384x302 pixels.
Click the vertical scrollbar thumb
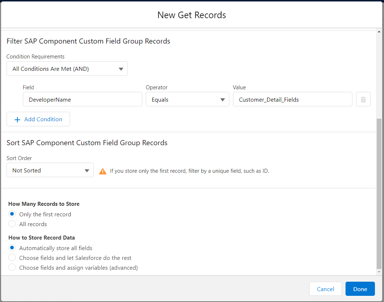coord(379,193)
